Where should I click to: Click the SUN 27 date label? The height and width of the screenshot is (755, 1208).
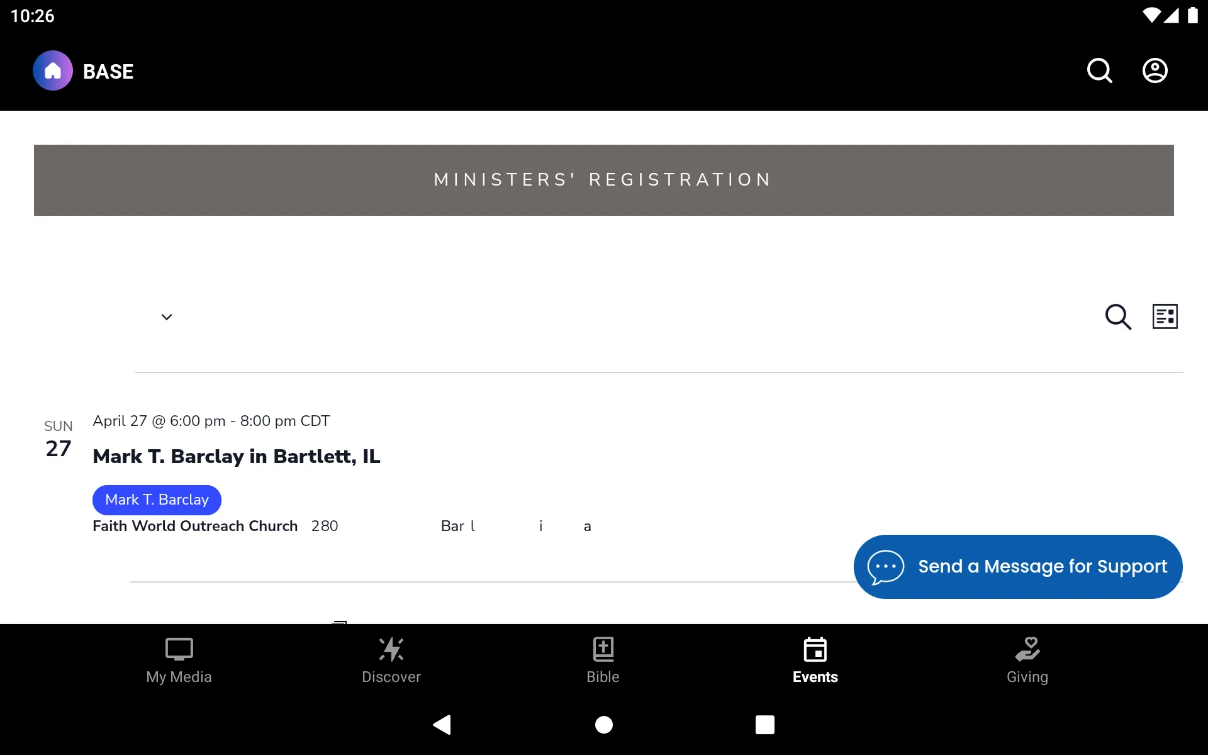(59, 439)
